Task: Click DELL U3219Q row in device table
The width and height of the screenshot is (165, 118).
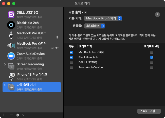Action: pyautogui.click(x=114, y=63)
